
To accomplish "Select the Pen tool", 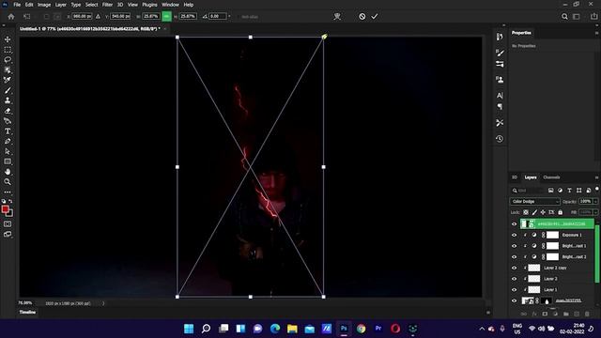I will pyautogui.click(x=8, y=142).
